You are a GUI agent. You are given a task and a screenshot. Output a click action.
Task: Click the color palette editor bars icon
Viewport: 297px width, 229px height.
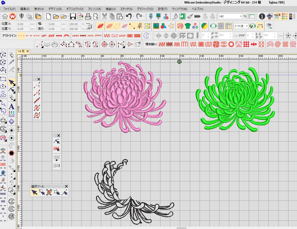coord(292,16)
